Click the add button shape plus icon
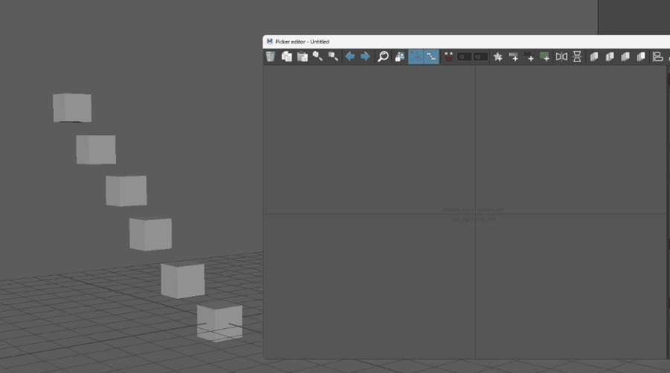 514,56
